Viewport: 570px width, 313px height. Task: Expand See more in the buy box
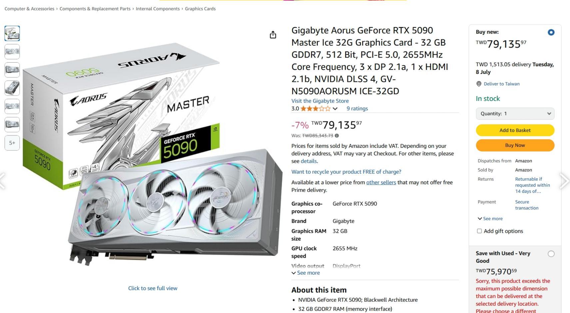coord(490,219)
